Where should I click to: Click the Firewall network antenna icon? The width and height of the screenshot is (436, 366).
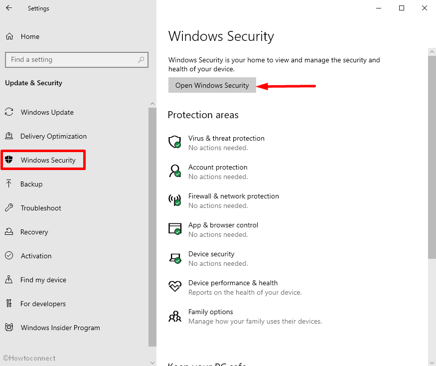pyautogui.click(x=175, y=200)
